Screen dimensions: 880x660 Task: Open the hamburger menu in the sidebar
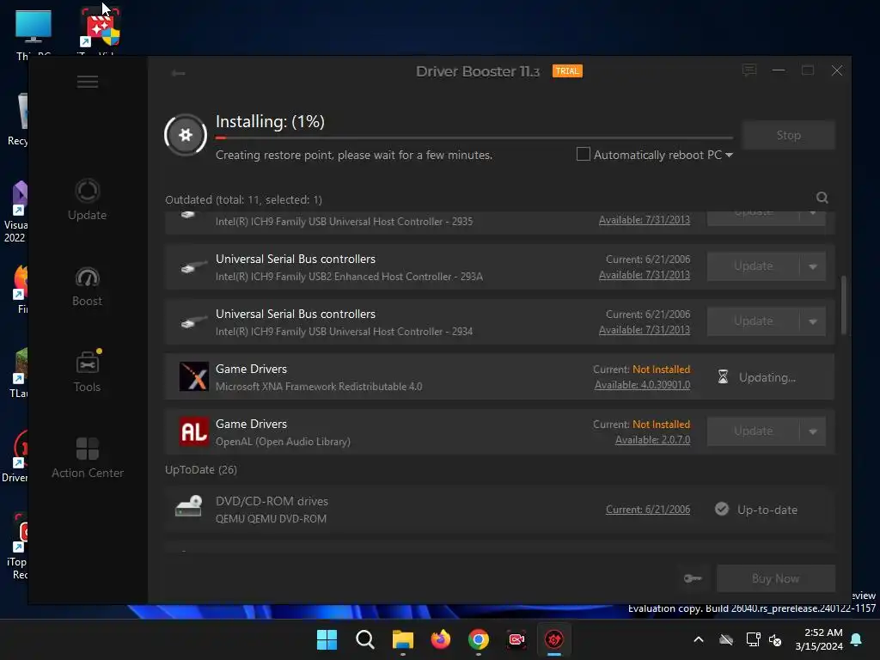[x=88, y=82]
